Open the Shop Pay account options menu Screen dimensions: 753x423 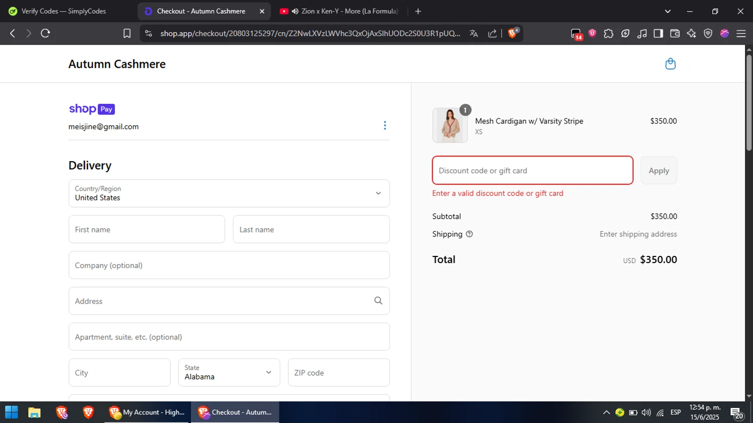[x=385, y=125]
